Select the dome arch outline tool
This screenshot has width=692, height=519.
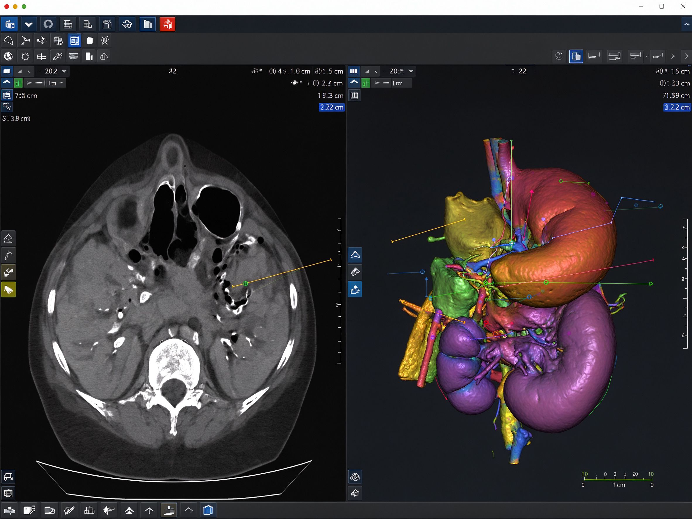pyautogui.click(x=8, y=40)
